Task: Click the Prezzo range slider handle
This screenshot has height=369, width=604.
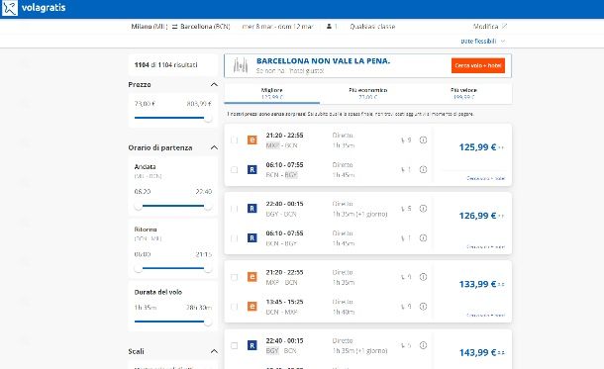Action: pos(208,118)
